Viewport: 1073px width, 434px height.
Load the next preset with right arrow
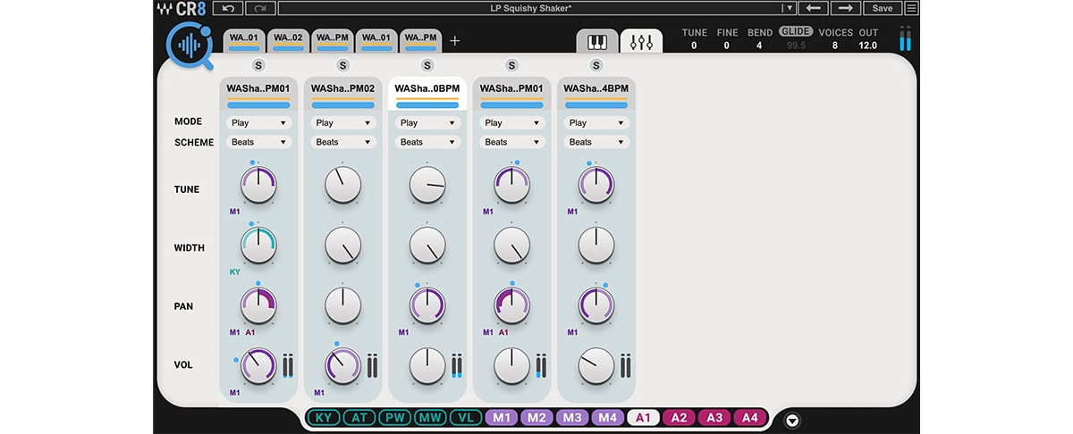844,8
